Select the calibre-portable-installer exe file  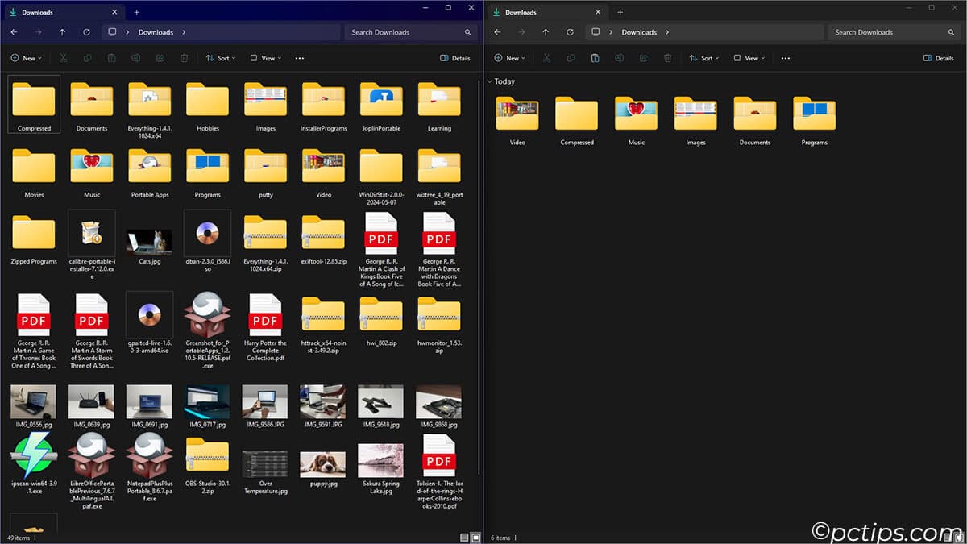tap(92, 244)
